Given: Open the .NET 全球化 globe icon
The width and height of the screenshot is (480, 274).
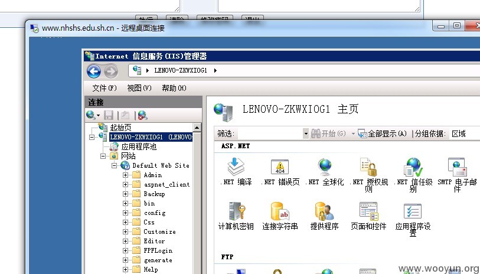Looking at the screenshot, I should point(324,167).
